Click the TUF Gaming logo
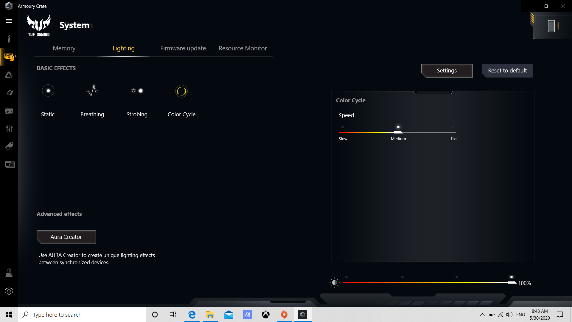 coord(39,26)
